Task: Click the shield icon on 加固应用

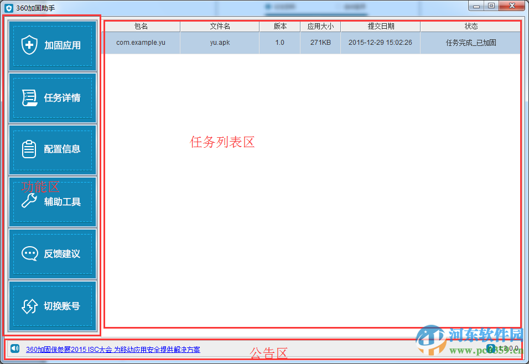Action: [x=29, y=45]
